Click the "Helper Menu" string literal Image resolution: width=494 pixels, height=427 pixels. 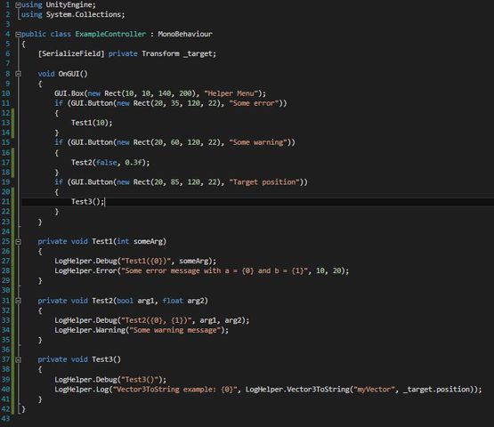click(x=231, y=93)
